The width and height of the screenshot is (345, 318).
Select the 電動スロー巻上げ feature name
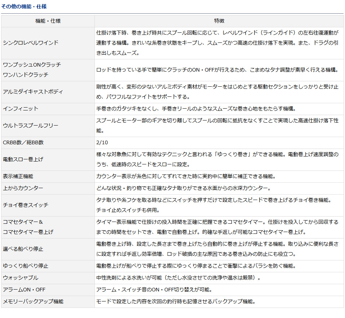(23, 159)
